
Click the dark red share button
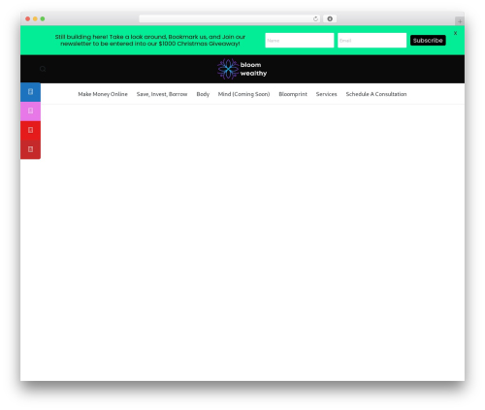[x=30, y=149]
